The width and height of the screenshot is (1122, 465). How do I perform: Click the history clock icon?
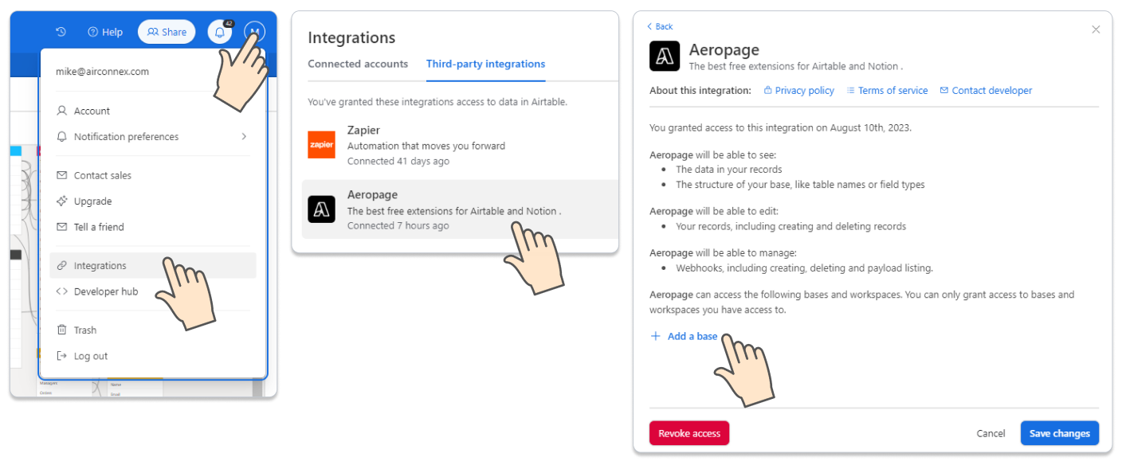61,32
